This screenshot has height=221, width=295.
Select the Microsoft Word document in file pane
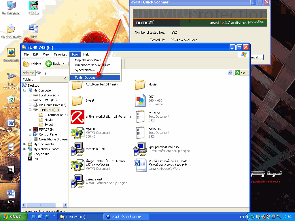coord(162,165)
